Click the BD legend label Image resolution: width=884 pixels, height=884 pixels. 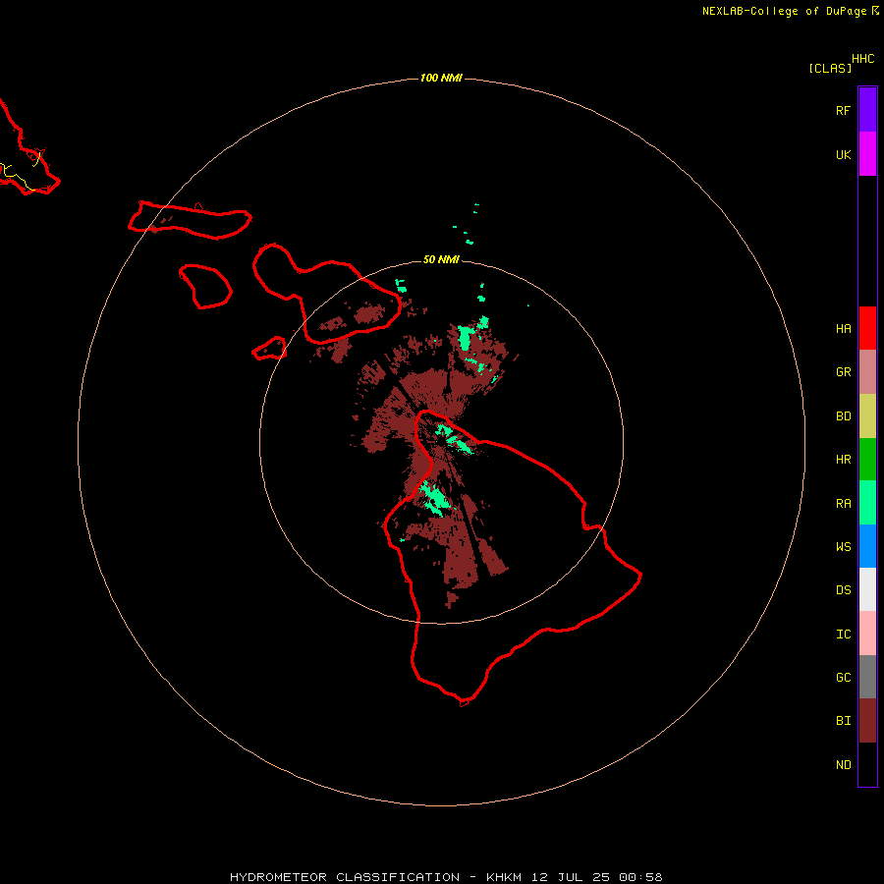pos(843,416)
